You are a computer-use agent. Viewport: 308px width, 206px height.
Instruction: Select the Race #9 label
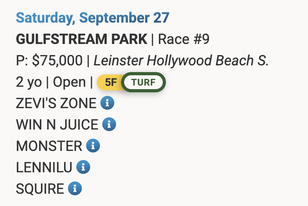[x=184, y=39]
